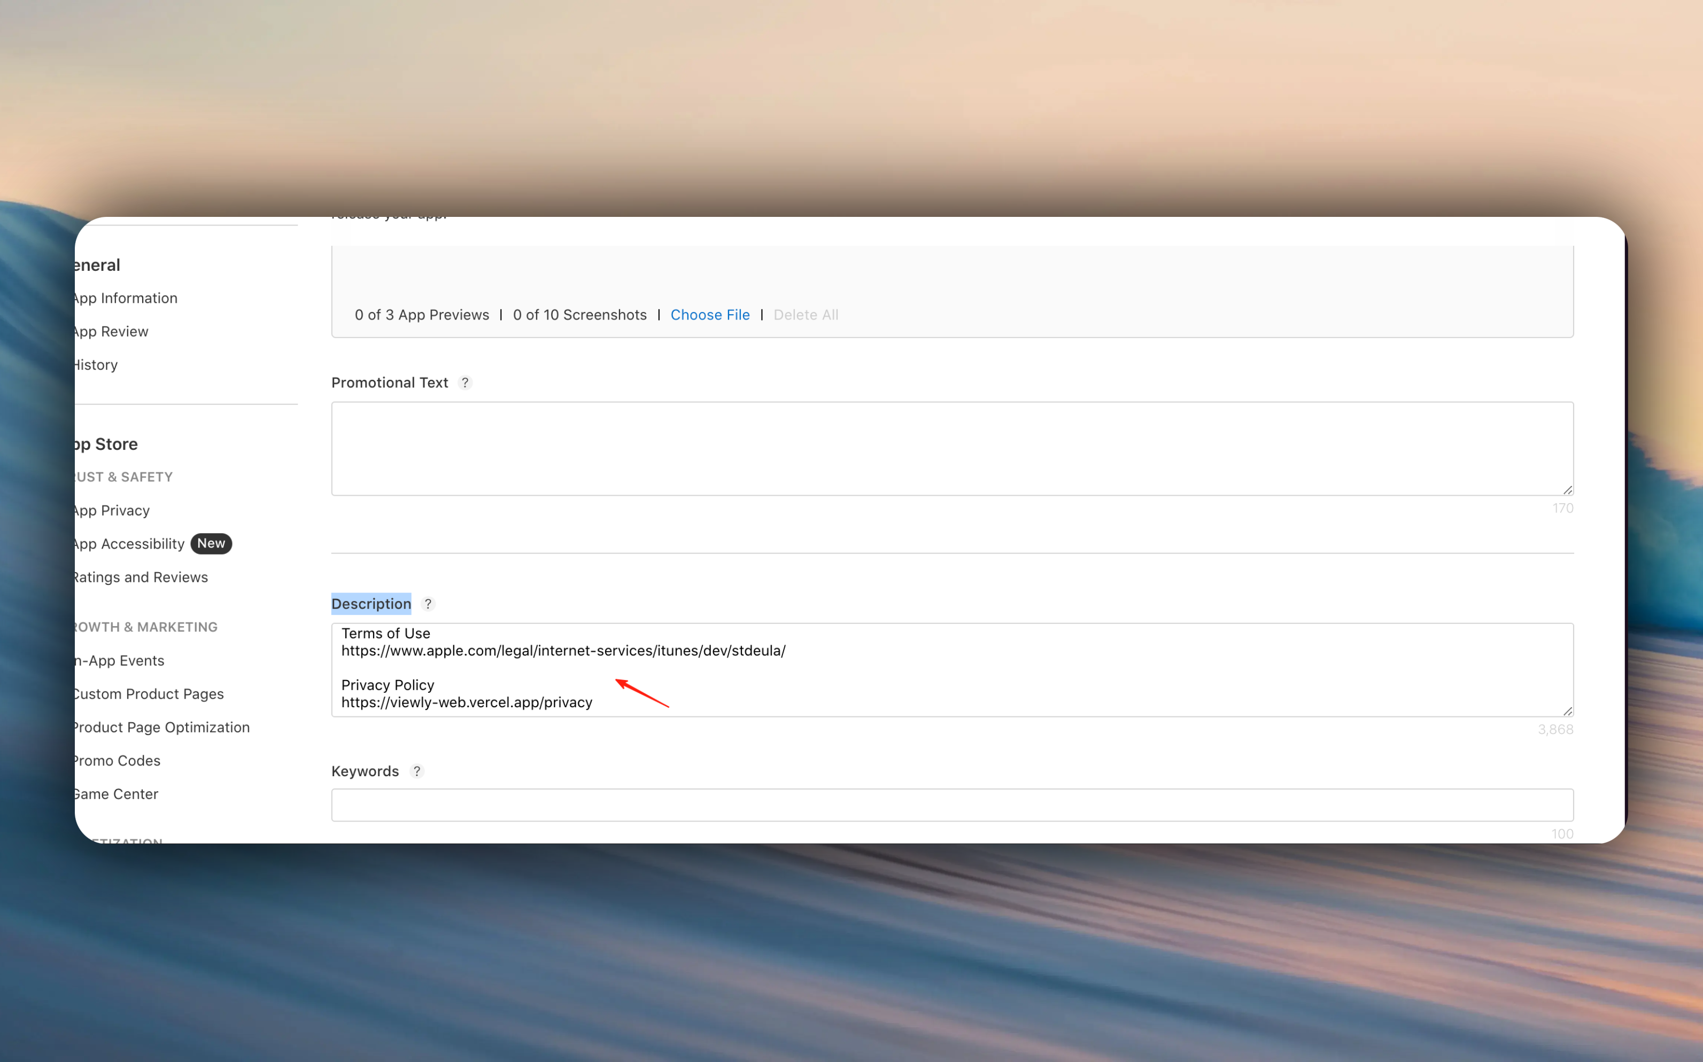Click the New badge beside App Accessibility
Viewport: 1703px width, 1062px height.
pos(211,544)
